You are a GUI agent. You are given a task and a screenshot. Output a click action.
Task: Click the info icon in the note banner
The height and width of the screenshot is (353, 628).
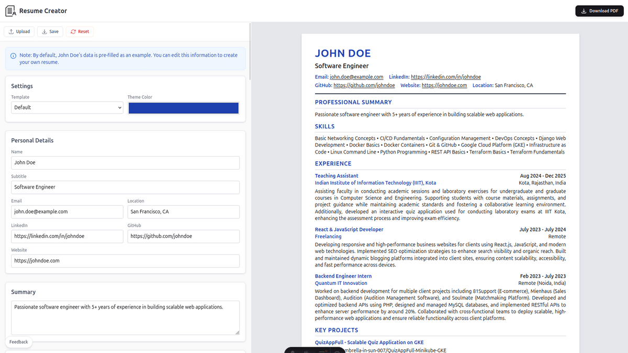13,56
